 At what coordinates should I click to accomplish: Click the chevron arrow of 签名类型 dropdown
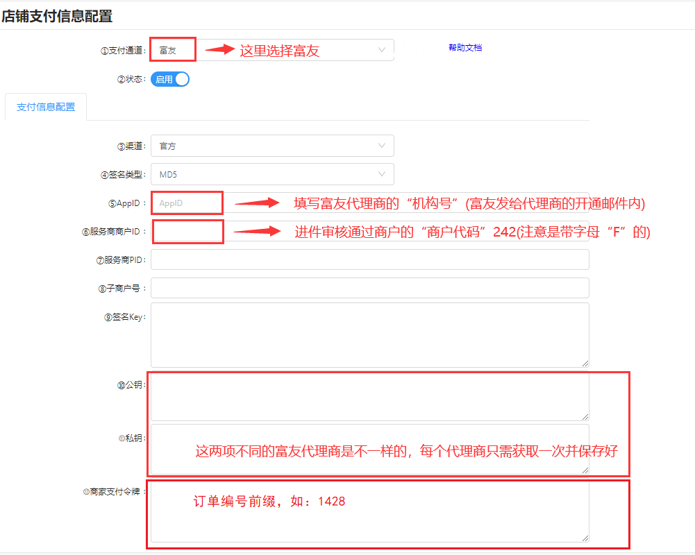click(382, 175)
